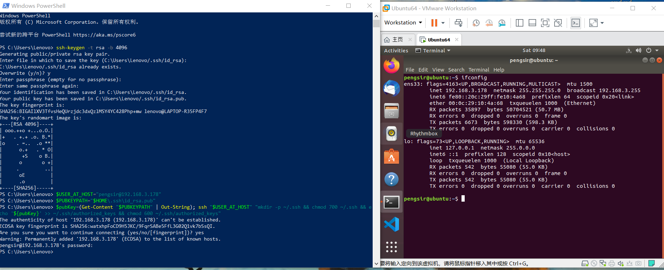664x270 pixels.
Task: Toggle the VMware library sidebar view
Action: [x=519, y=23]
